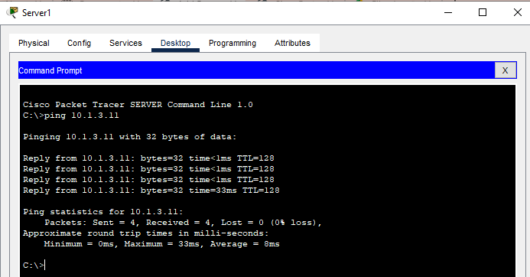Click 'Pinging 10.1.3.11 with 32 bytes of data' line
This screenshot has height=277, width=530.
[130, 137]
